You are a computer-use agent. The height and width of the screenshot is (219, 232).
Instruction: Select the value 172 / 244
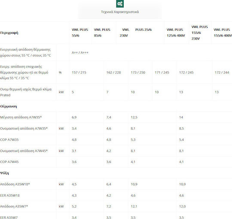point(222,72)
